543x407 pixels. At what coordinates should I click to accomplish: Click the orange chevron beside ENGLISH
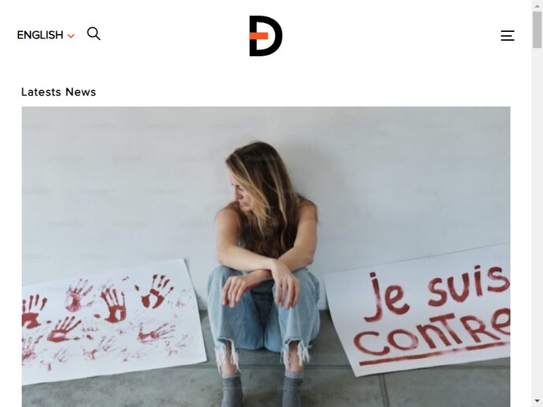point(71,36)
